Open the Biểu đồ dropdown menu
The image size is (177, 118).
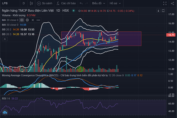tap(99, 3)
